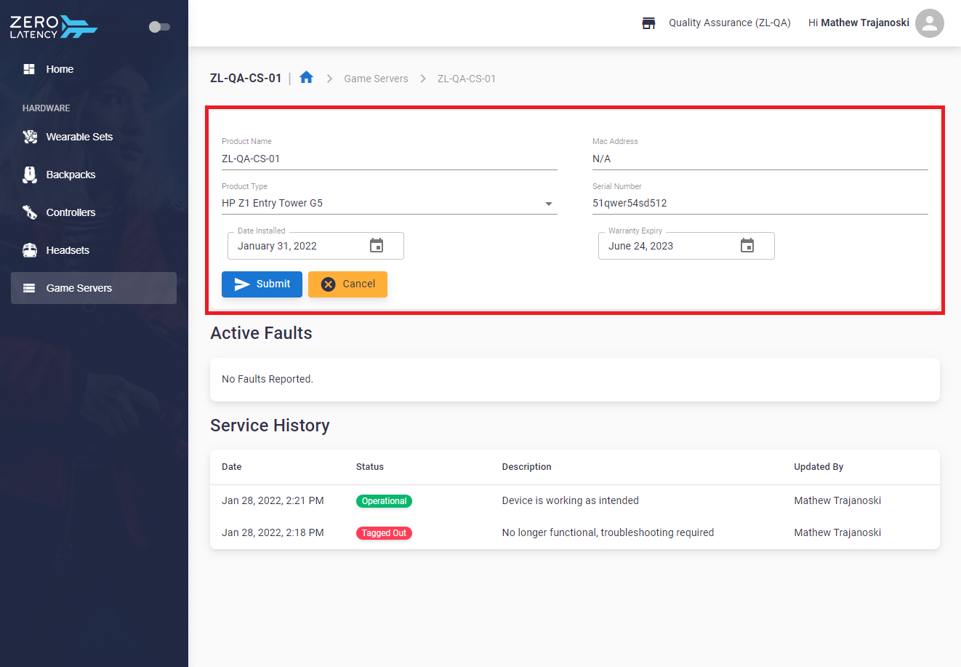Viewport: 961px width, 667px height.
Task: Click the ZL-QA-CS-01 breadcrumb entry
Action: point(467,79)
